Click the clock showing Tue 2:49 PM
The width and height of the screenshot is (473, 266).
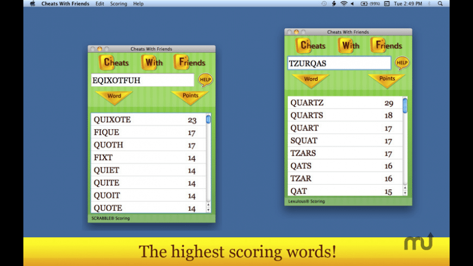(x=408, y=4)
